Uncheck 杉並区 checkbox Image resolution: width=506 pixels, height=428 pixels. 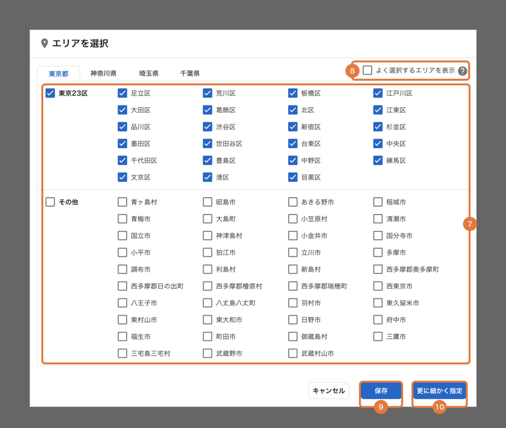click(x=378, y=127)
